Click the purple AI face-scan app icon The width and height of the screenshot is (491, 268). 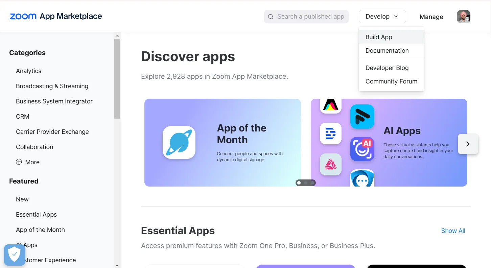click(362, 149)
